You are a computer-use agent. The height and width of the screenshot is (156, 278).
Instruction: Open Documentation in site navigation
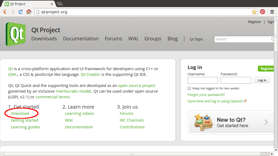pyautogui.click(x=81, y=38)
